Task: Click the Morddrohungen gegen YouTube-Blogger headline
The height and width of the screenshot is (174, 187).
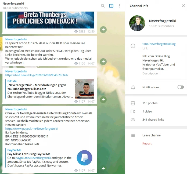Action: tap(37, 87)
